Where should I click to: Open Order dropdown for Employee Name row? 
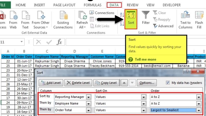pyautogui.click(x=199, y=104)
